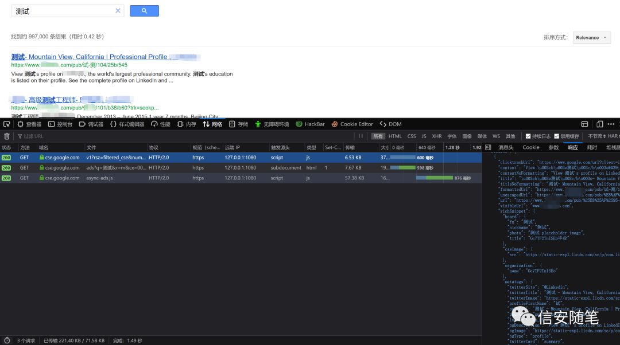Select the async-ads.js request row
620x345 pixels.
point(241,178)
